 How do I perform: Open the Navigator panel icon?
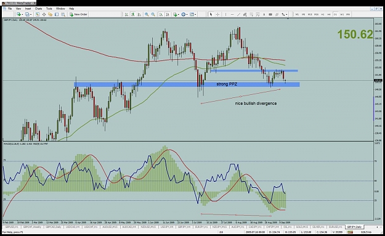[50, 15]
